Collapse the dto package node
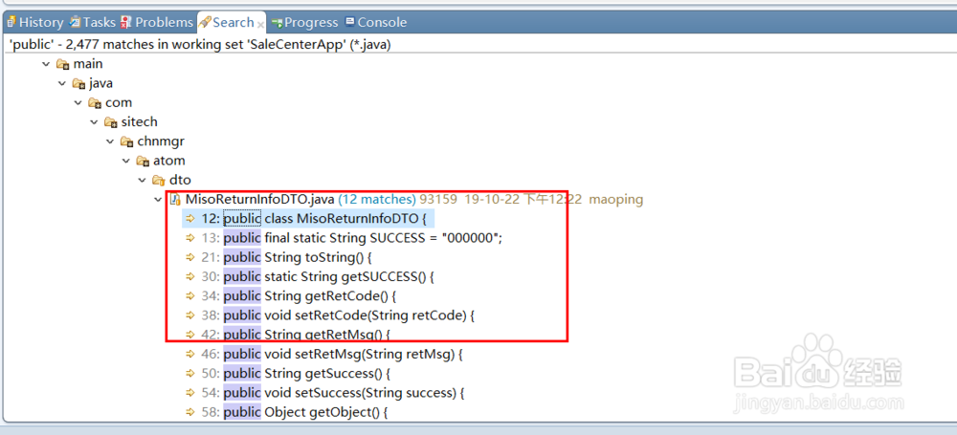957x435 pixels. coord(142,180)
